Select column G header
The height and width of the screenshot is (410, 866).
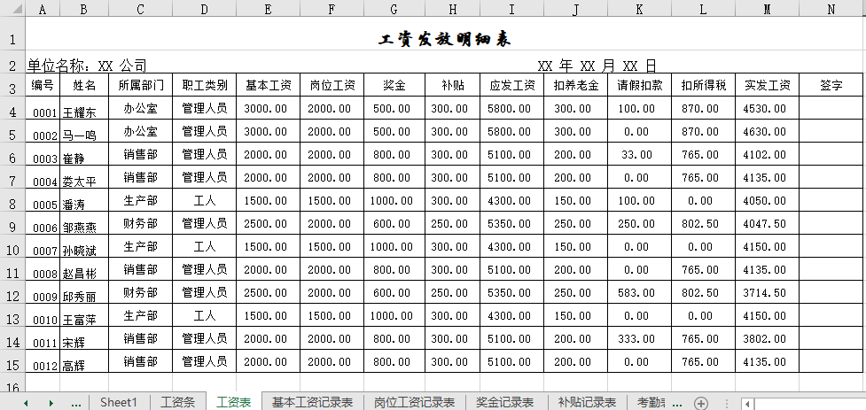click(394, 9)
